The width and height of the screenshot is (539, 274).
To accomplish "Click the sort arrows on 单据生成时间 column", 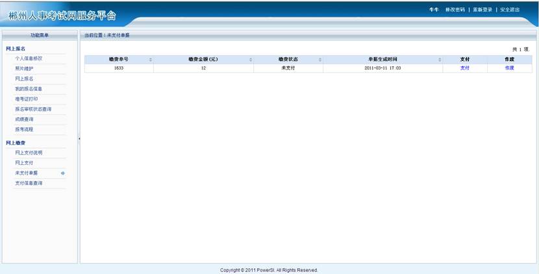I will click(440, 60).
